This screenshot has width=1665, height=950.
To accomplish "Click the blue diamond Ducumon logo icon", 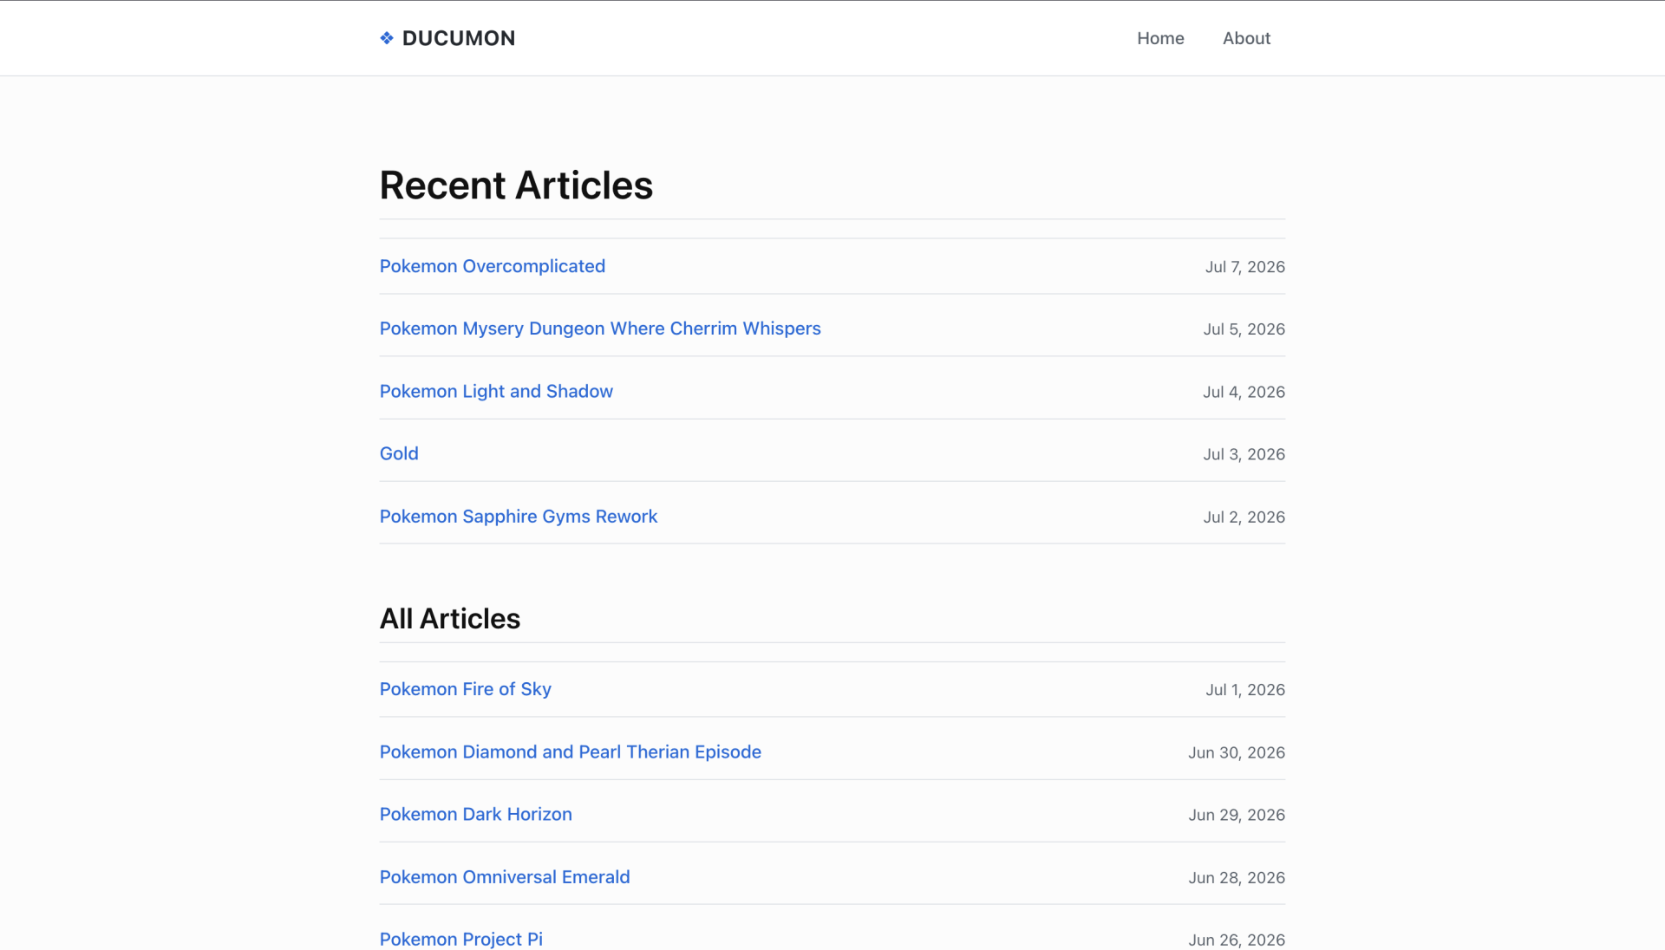I will [x=387, y=38].
